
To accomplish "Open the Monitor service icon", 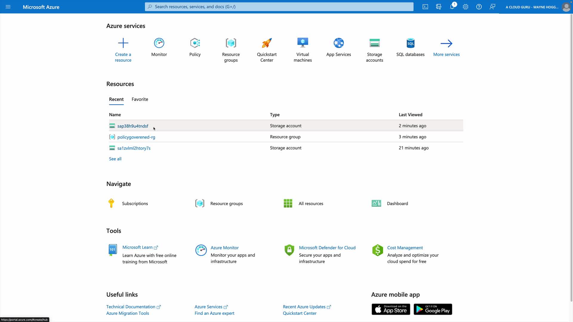I will tap(159, 43).
